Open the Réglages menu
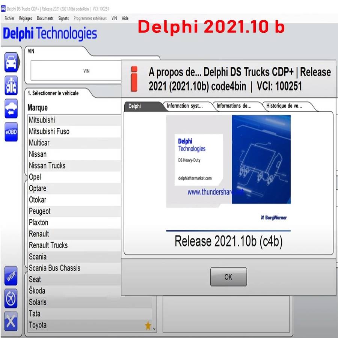 26,18
